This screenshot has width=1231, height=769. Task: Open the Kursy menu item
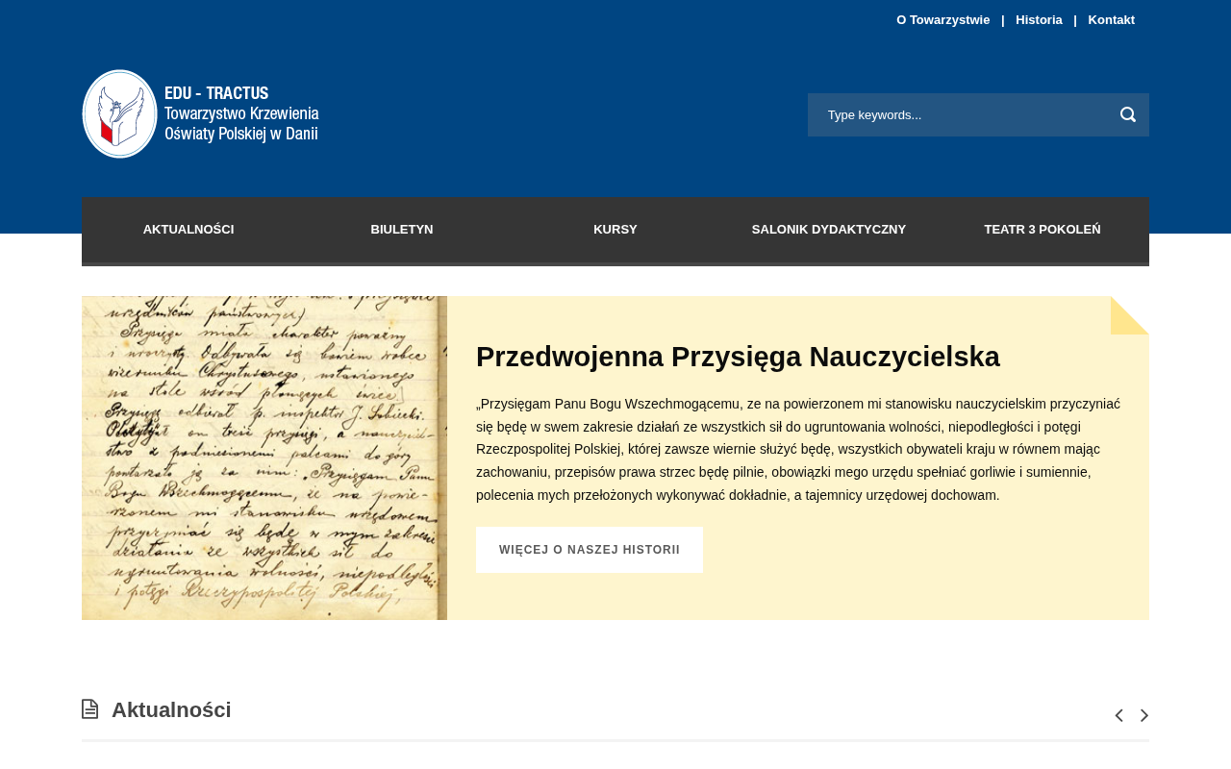[615, 230]
